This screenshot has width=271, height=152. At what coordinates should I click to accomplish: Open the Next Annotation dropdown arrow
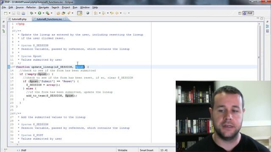coord(100,13)
